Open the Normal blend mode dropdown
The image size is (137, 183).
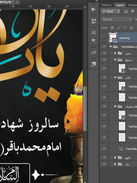[117, 19]
